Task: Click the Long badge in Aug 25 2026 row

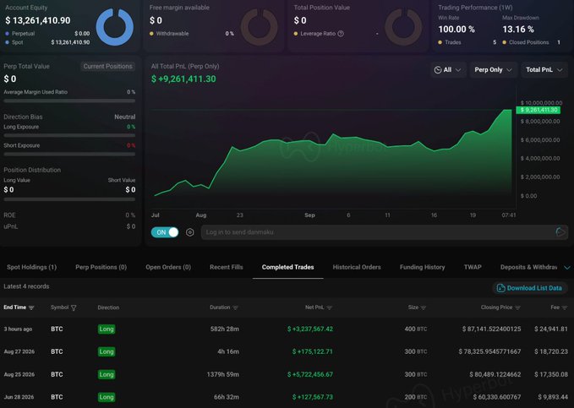Action: 107,374
